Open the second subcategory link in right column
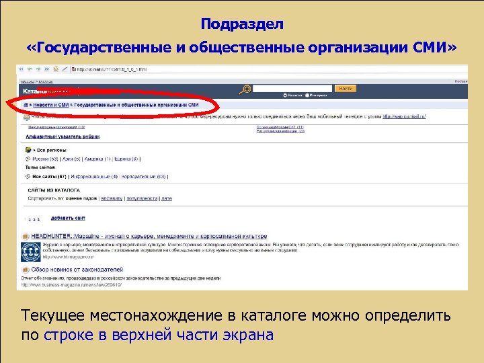Viewport: 484px width, 363px height. [x=280, y=131]
